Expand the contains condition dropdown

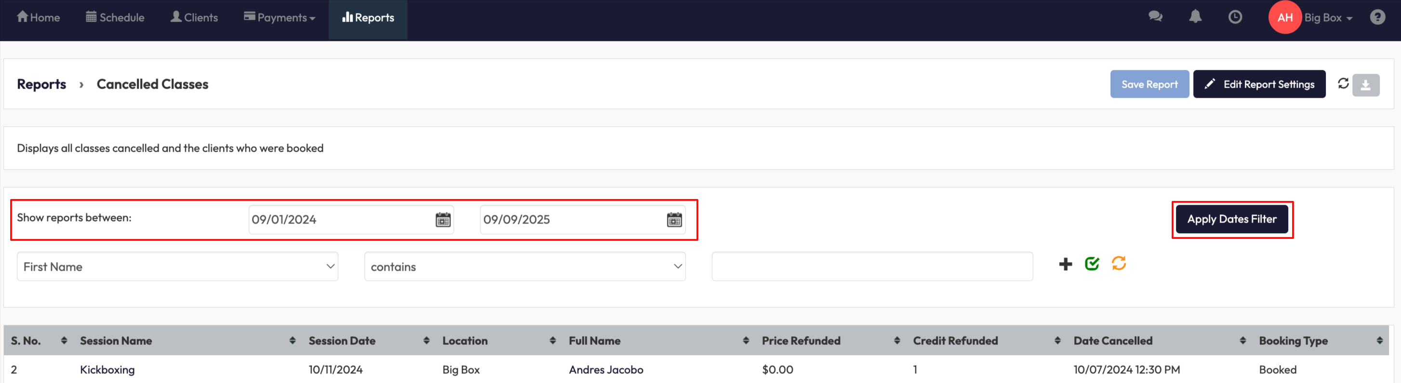pyautogui.click(x=524, y=266)
